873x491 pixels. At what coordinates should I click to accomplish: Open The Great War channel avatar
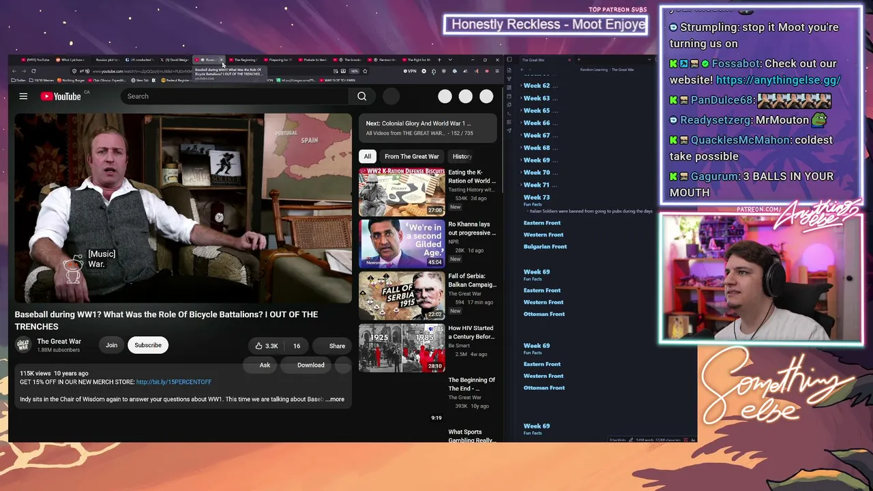23,345
